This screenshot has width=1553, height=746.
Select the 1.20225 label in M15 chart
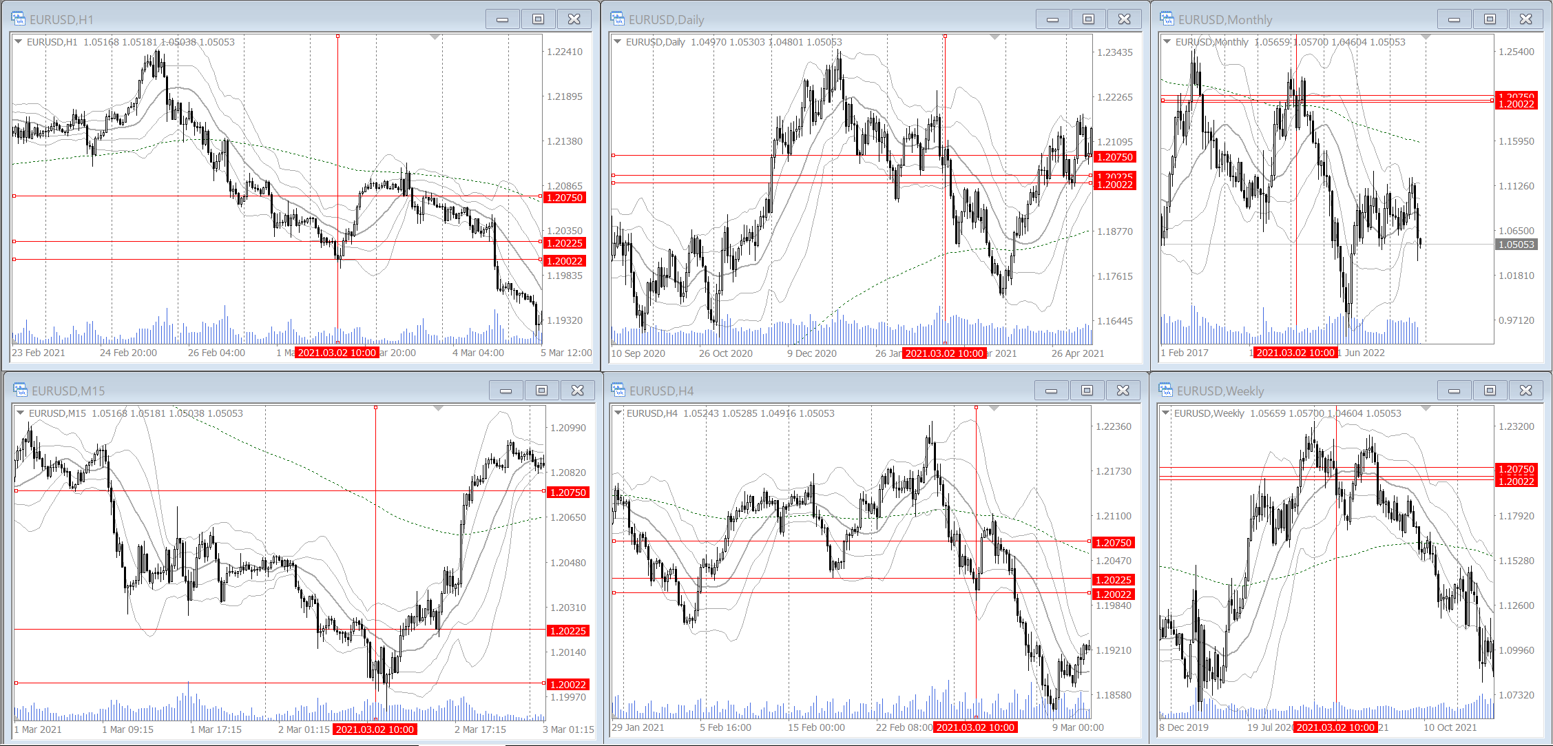(x=568, y=631)
